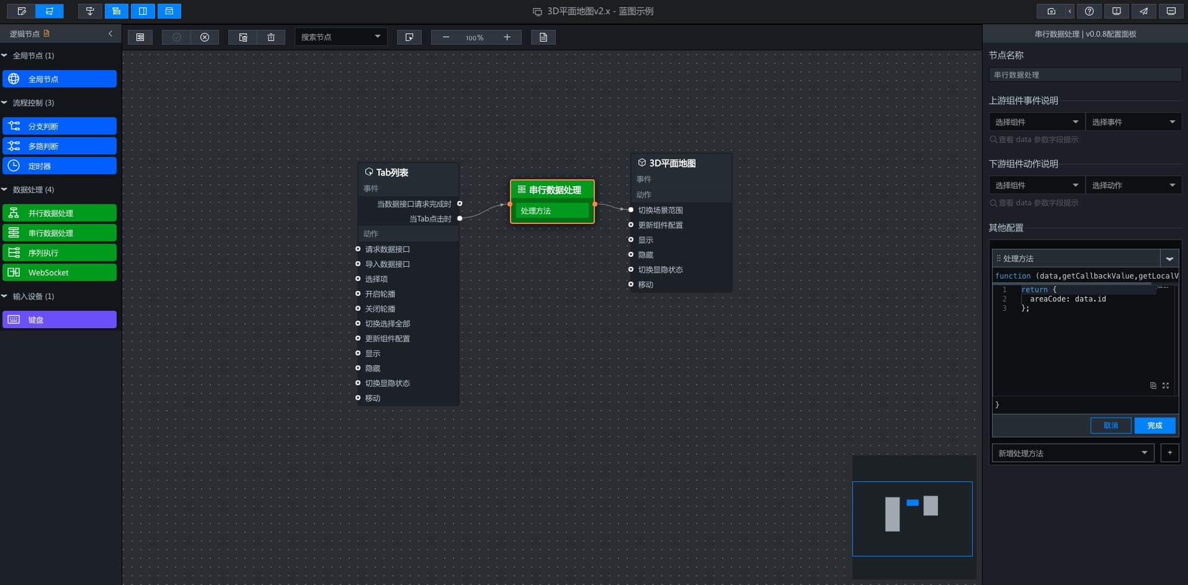The image size is (1188, 585).
Task: Click the 取消 button
Action: (1110, 425)
